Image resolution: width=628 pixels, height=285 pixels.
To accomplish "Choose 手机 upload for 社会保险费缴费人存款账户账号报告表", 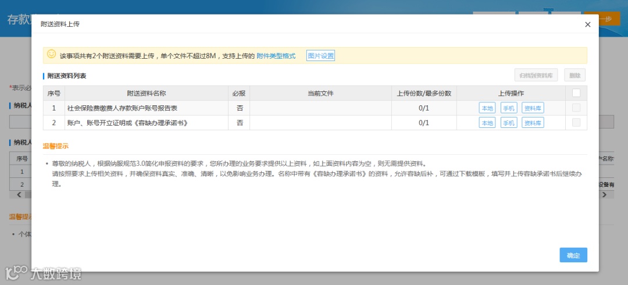I will pyautogui.click(x=509, y=108).
